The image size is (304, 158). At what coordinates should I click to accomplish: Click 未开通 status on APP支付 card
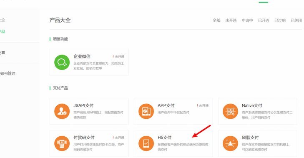[x=203, y=105]
